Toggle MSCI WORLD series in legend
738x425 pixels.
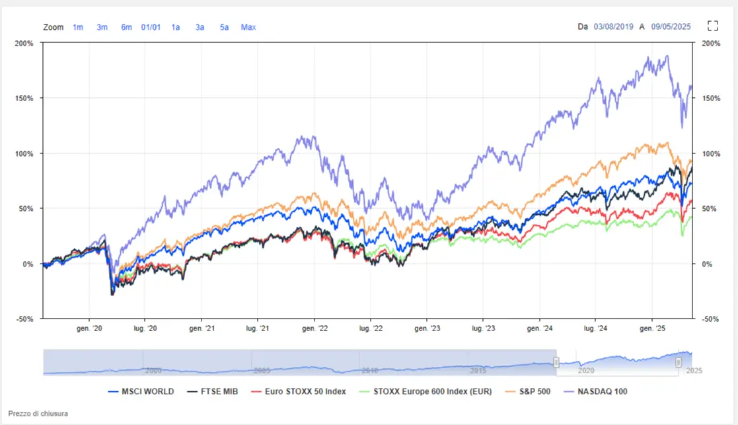coord(141,391)
